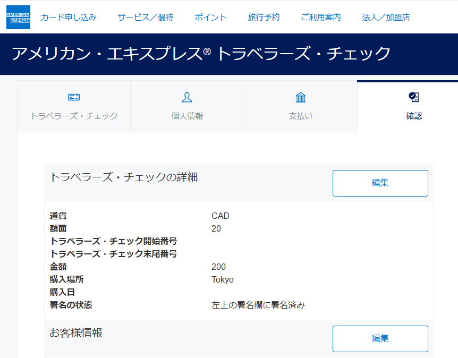
Task: Open the ポイント menu
Action: pyautogui.click(x=210, y=17)
